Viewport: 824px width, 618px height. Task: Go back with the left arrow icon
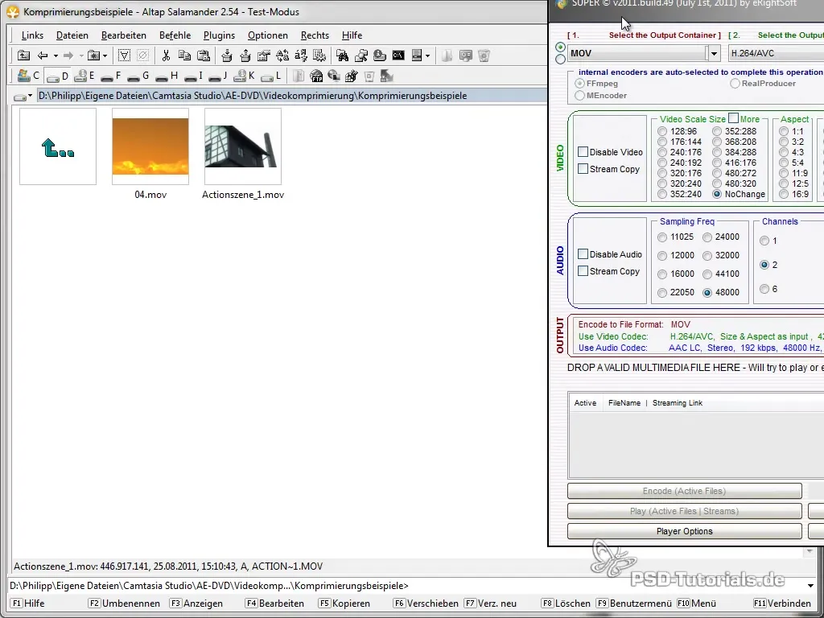pos(43,56)
